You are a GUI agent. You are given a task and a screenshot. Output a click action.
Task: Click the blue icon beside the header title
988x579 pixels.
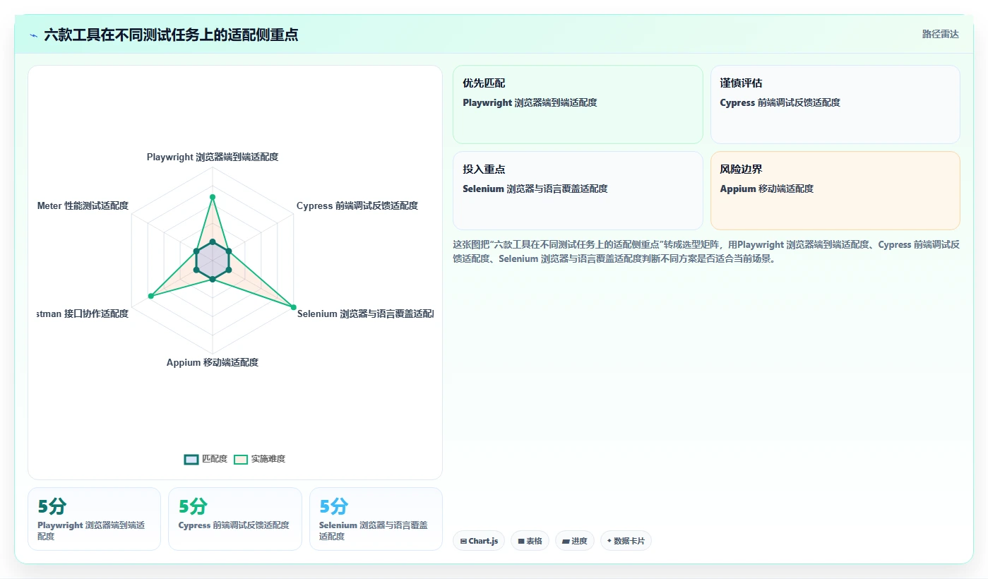(34, 35)
